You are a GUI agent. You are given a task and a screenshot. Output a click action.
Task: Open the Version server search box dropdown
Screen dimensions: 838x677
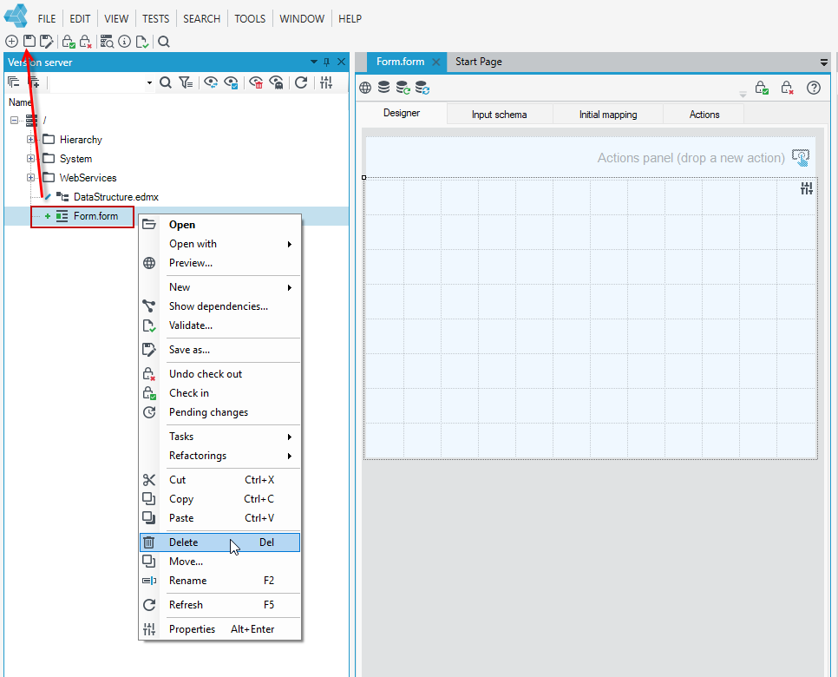149,82
